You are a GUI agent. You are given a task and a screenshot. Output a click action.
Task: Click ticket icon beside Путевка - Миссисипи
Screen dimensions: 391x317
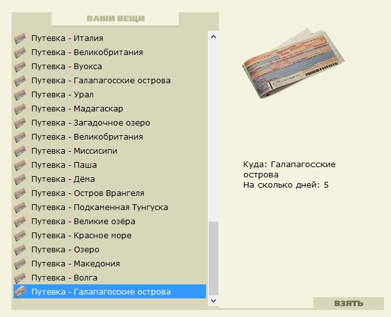20,151
